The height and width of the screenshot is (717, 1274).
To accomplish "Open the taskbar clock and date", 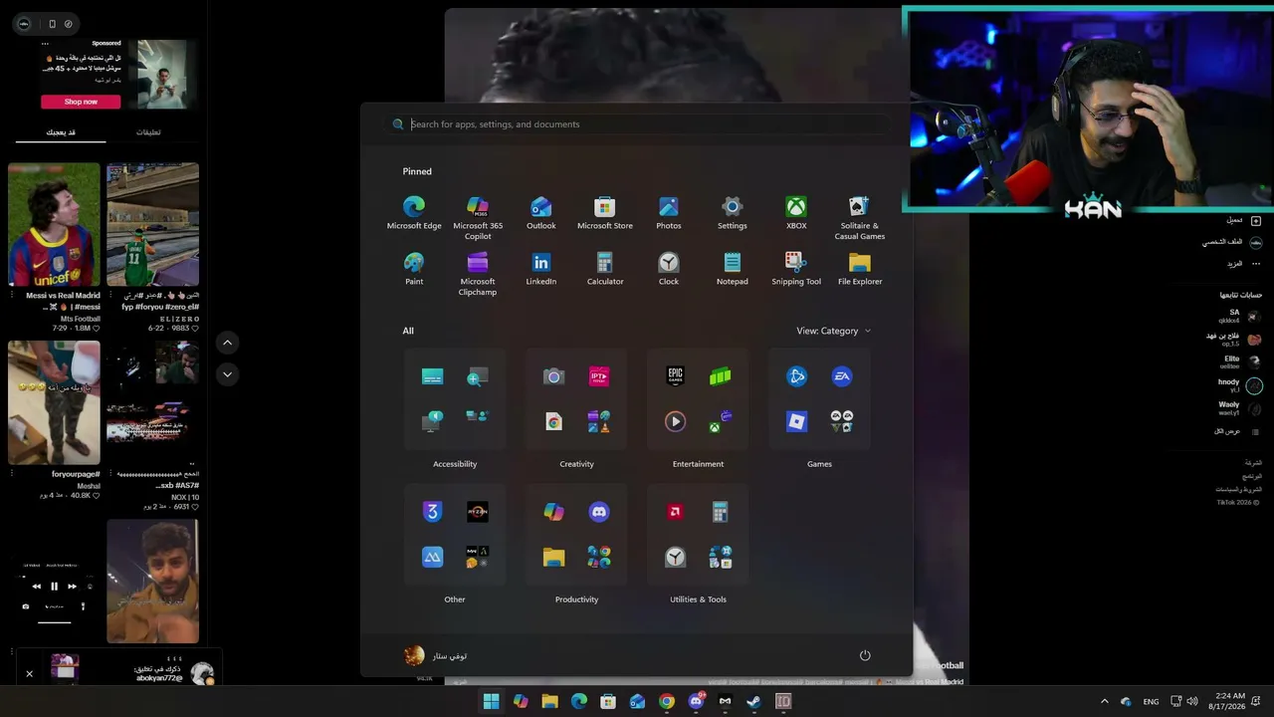I will (1226, 701).
